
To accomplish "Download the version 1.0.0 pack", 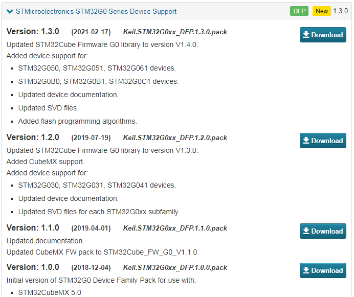I will (x=323, y=270).
